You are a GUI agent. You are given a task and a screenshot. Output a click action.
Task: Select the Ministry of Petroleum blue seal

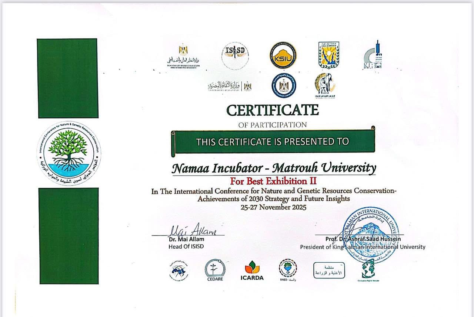click(283, 85)
